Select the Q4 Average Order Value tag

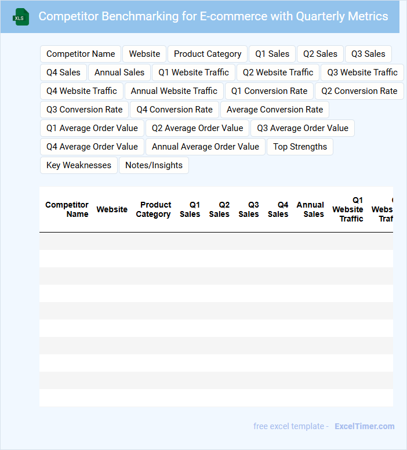92,147
